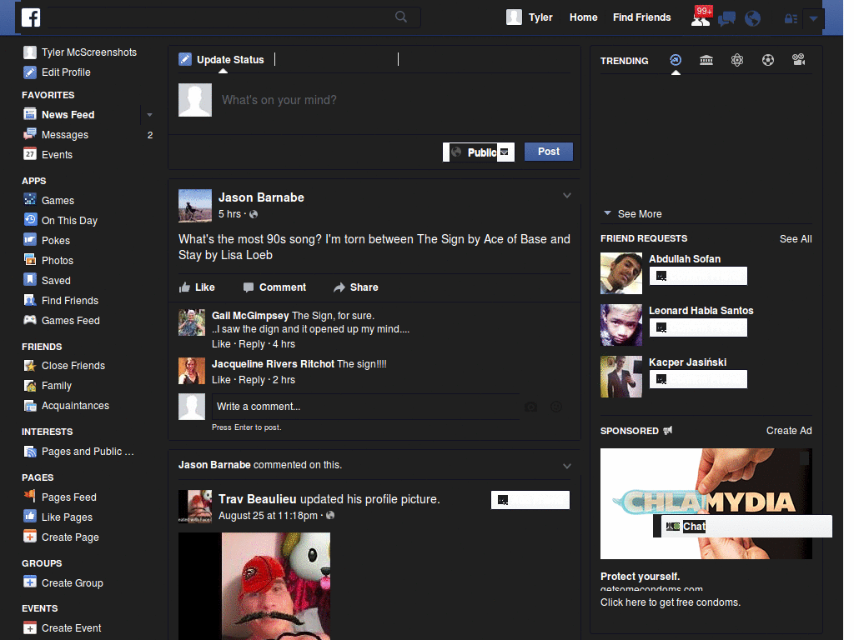Open Kacper Jasiński profile thumbnail

pos(620,377)
